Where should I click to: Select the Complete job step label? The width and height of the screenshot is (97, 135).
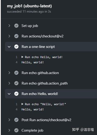point(33,131)
